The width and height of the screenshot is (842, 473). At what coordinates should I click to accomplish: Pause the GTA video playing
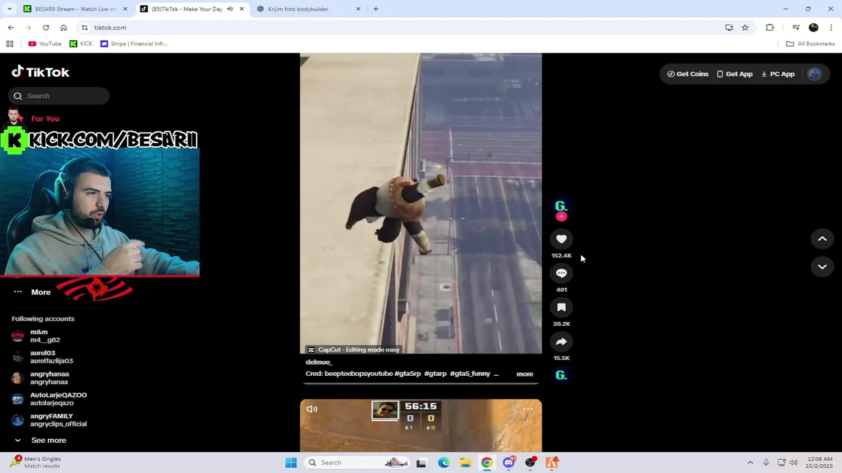[421, 204]
